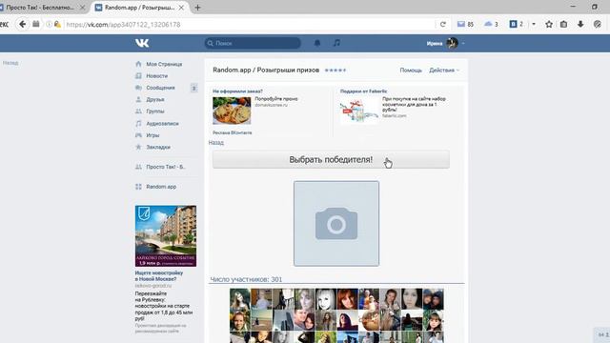Click the Faberlic ad thumbnail image
Screen dimensions: 610x343
tap(359, 111)
